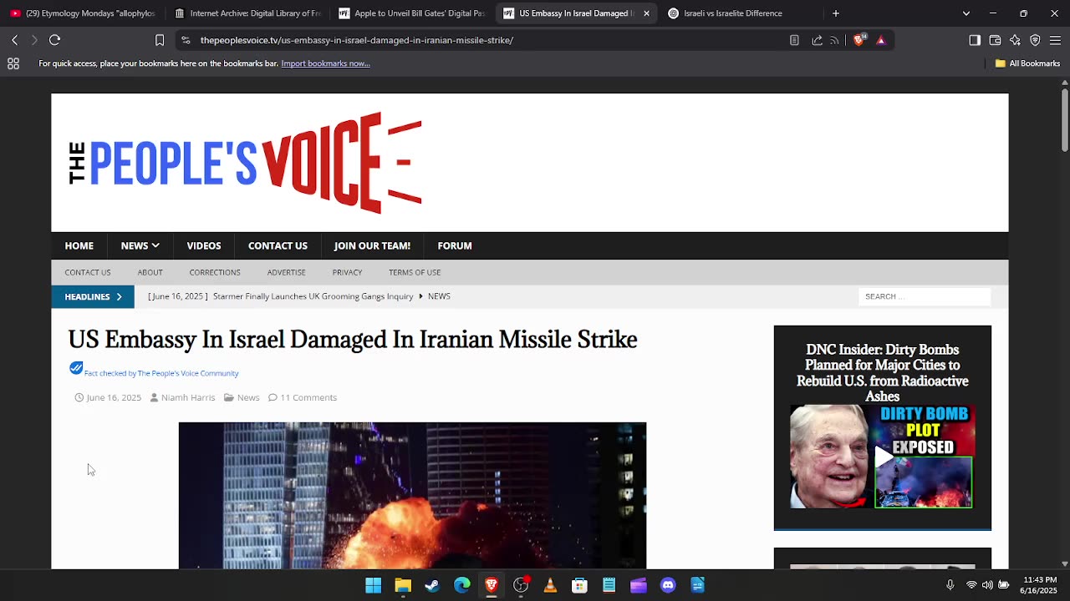Screen dimensions: 1070x601
Task: Open the Windows Start menu
Action: click(x=373, y=585)
